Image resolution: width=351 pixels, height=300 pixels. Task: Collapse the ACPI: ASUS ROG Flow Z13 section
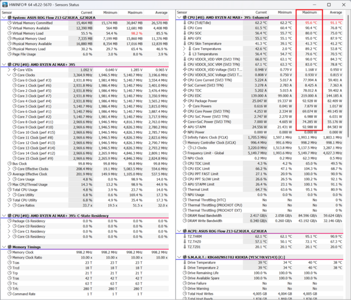179,231
